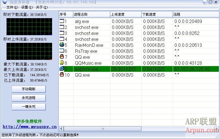The height and width of the screenshot is (139, 220).
Task: Click the 已上传流量 99.474MB/S value
Action: (39, 80)
